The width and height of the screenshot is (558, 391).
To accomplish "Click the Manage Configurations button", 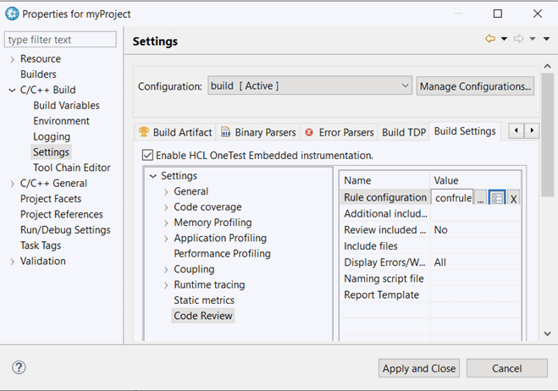I will 475,85.
